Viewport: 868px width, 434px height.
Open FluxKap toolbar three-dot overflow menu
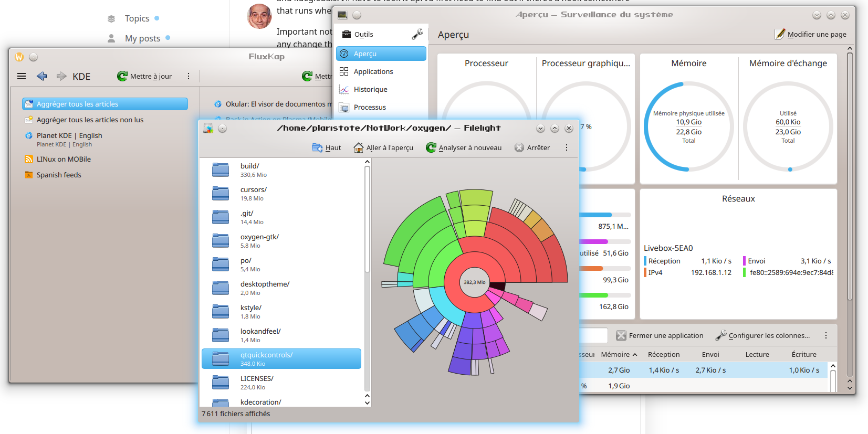click(x=189, y=76)
